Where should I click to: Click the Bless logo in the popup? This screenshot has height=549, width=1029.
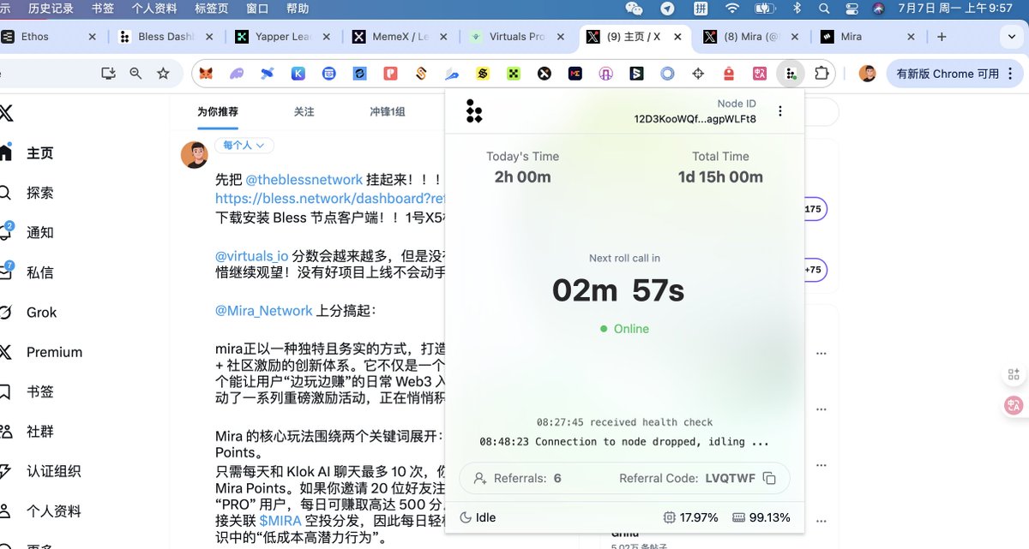474,111
